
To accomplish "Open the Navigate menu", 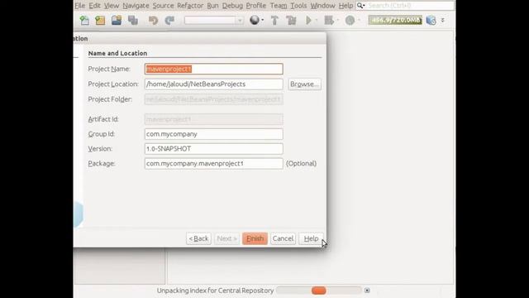I will (136, 6).
